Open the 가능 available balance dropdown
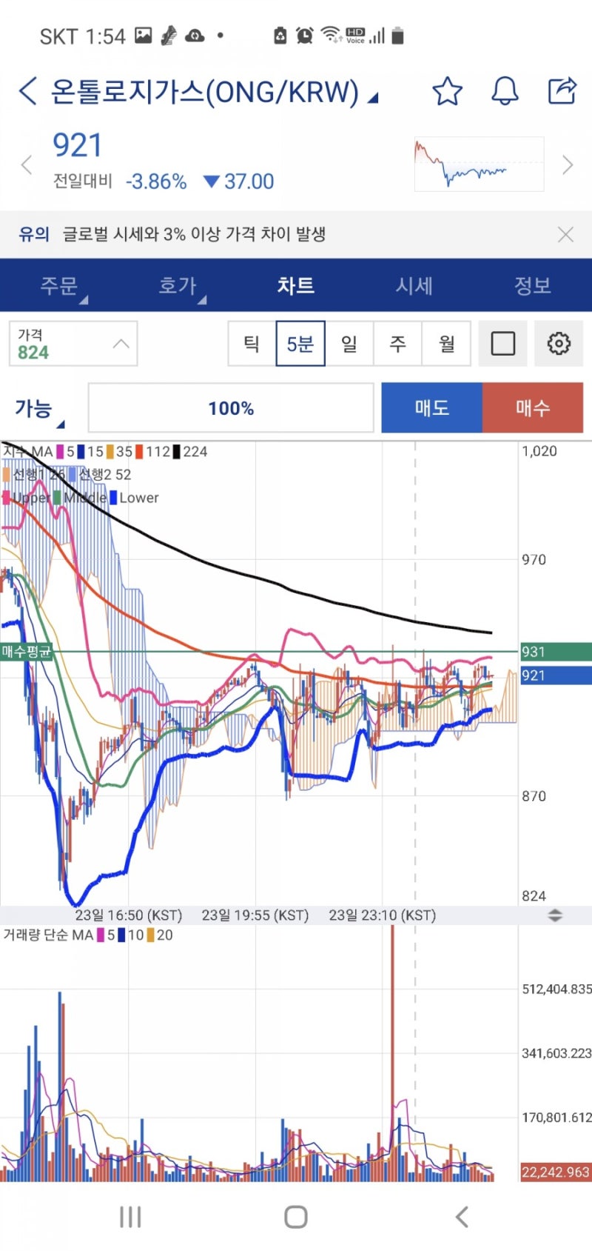The height and width of the screenshot is (1251, 592). point(39,409)
